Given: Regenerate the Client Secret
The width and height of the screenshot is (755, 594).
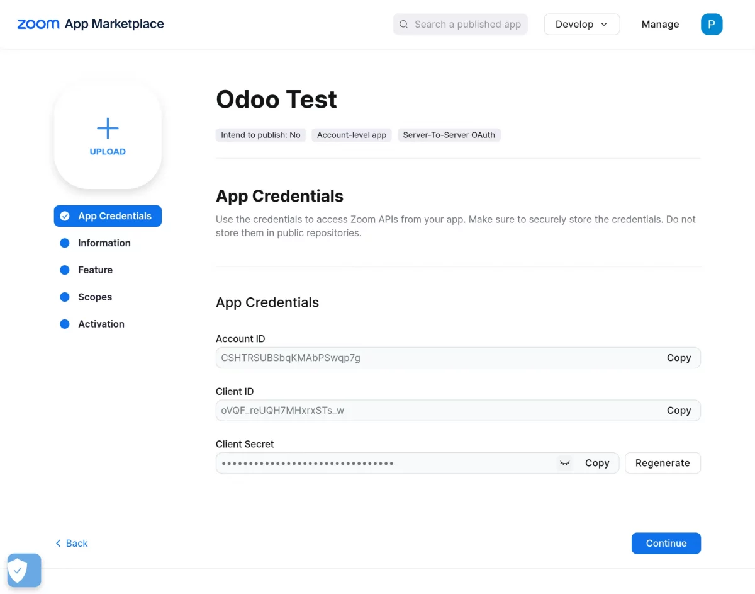Looking at the screenshot, I should click(x=662, y=463).
